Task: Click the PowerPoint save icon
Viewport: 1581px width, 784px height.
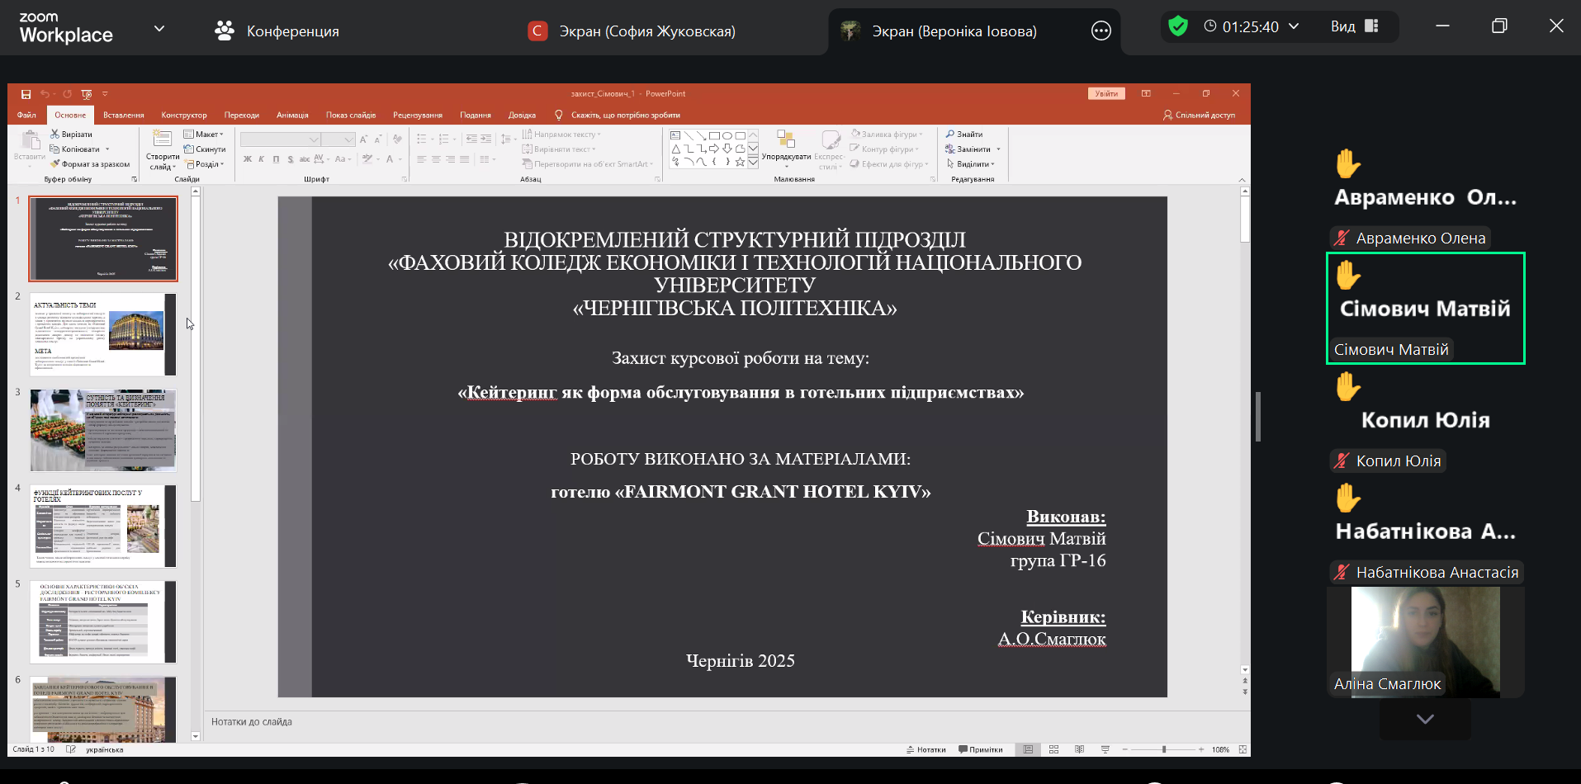Action: click(x=26, y=94)
